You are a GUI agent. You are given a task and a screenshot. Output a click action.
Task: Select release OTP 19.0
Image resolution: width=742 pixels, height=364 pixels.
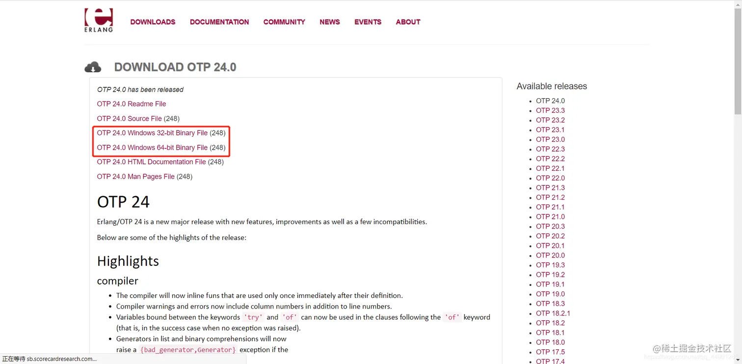pyautogui.click(x=550, y=294)
